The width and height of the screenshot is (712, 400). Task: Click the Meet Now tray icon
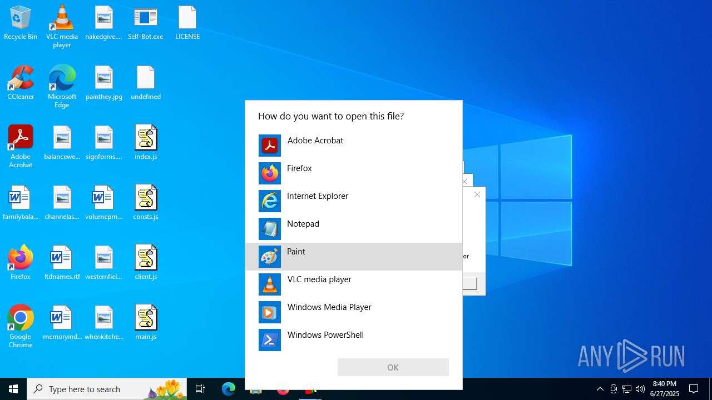coord(613,389)
